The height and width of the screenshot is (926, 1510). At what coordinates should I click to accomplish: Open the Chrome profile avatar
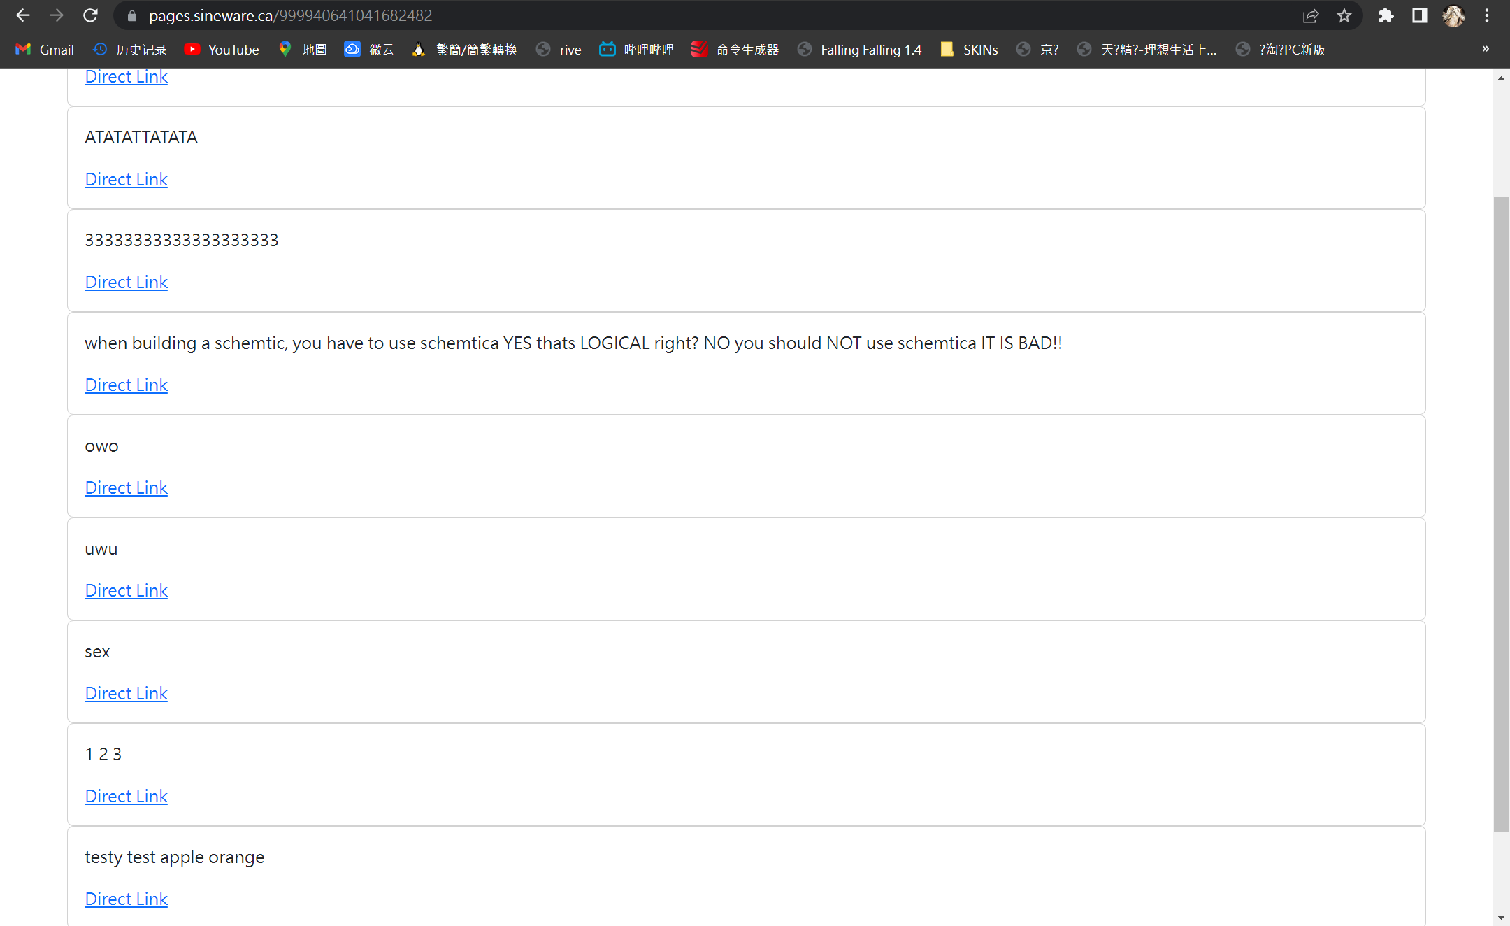(1453, 15)
